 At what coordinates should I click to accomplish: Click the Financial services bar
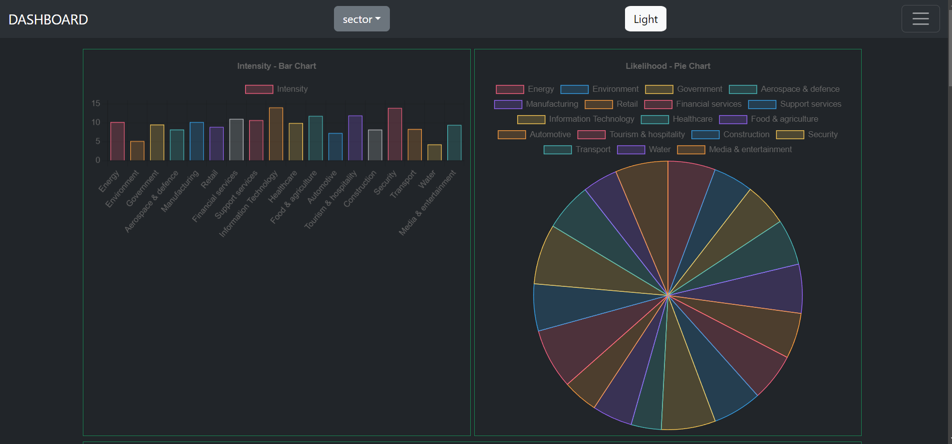[x=237, y=140]
